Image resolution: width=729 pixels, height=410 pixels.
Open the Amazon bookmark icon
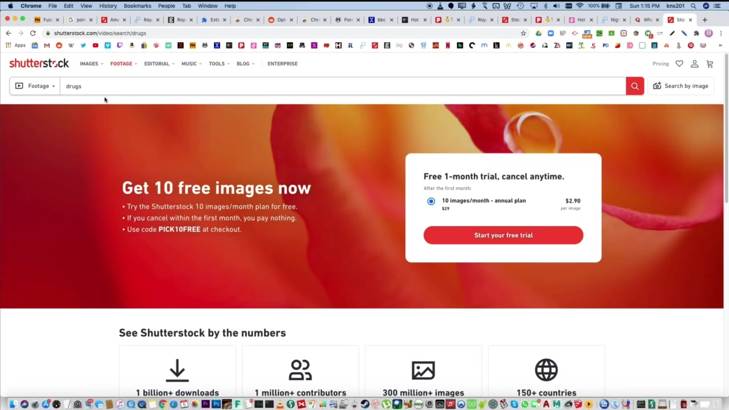tap(132, 46)
